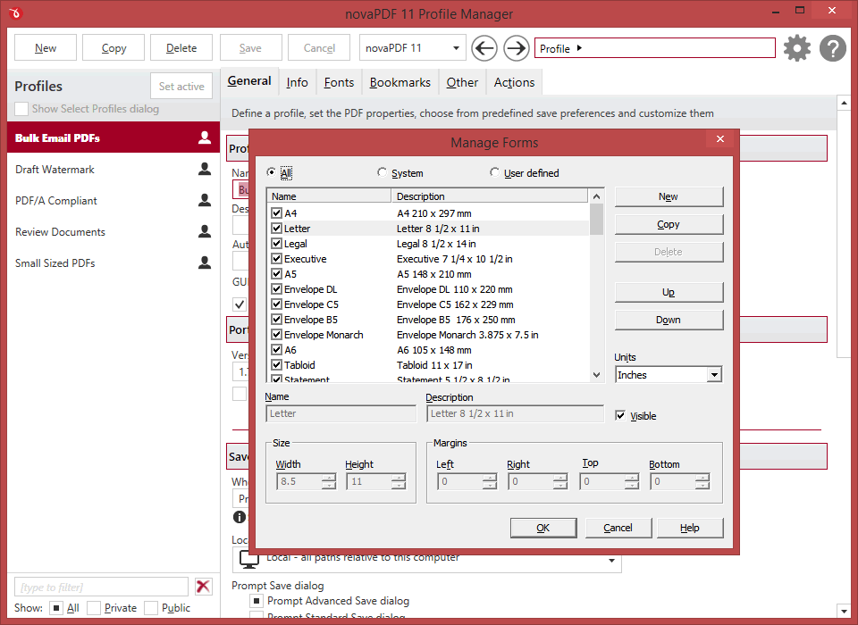This screenshot has width=858, height=625.
Task: Increase the Right margin spinner
Action: coord(559,478)
